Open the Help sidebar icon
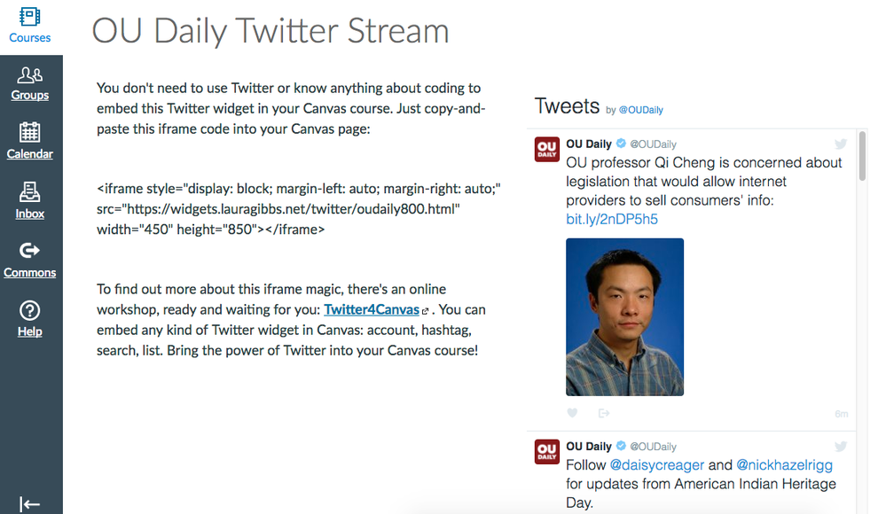The height and width of the screenshot is (514, 886). pyautogui.click(x=30, y=318)
